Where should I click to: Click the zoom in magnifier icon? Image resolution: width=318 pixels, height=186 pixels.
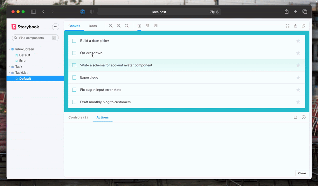[x=111, y=26]
